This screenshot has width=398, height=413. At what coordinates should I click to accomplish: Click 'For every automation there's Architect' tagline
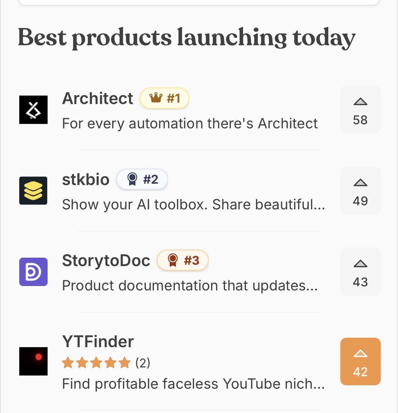[190, 124]
